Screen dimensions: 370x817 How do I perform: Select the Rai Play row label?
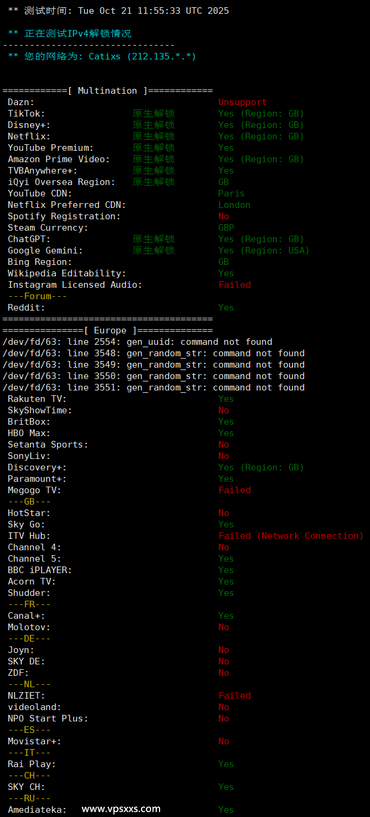click(31, 764)
